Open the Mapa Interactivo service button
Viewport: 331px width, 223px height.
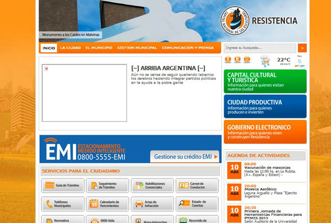pos(152,219)
